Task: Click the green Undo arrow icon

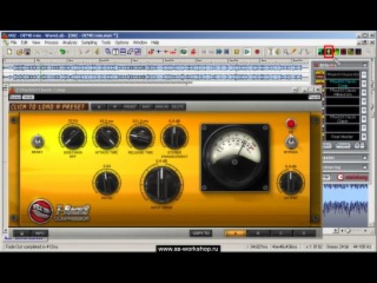Action: [x=62, y=52]
